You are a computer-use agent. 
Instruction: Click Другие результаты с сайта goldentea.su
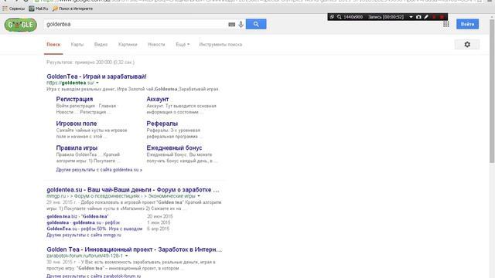tap(99, 170)
